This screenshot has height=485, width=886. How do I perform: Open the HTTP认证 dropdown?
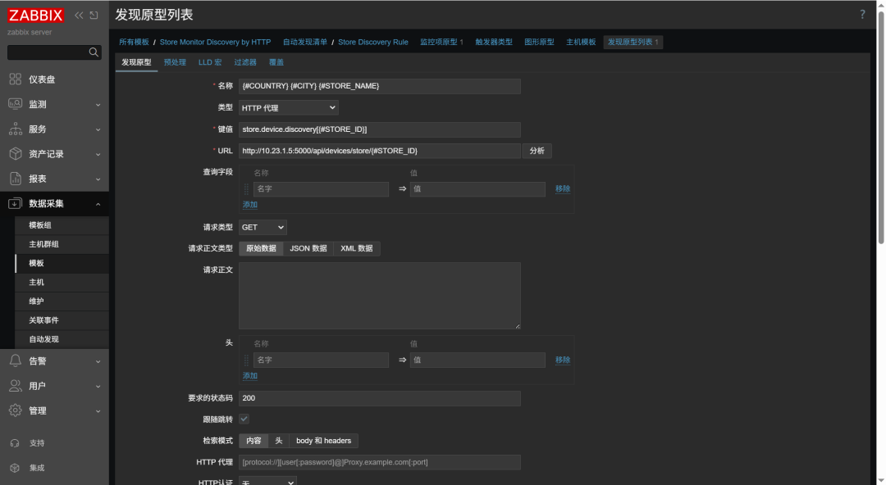pyautogui.click(x=267, y=481)
